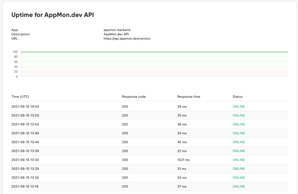298x194 pixels.
Task: Click the 1531 ms response time value
Action: [x=184, y=160]
